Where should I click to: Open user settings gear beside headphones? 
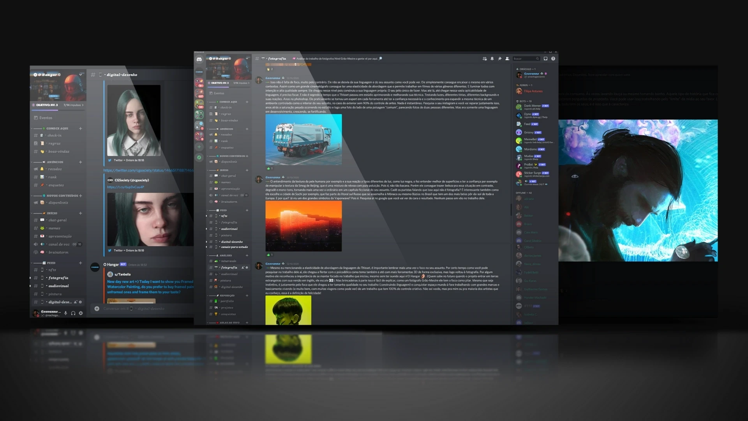click(x=81, y=313)
